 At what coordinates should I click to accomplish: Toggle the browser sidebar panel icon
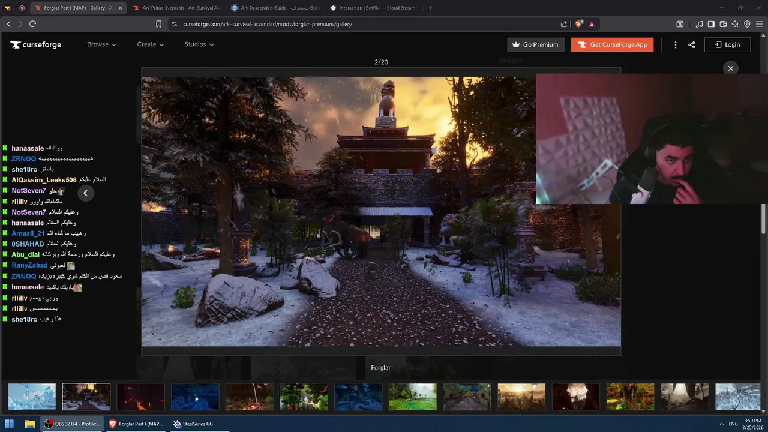(x=711, y=24)
